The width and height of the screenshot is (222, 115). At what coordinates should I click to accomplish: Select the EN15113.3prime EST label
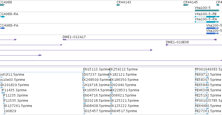(97, 69)
